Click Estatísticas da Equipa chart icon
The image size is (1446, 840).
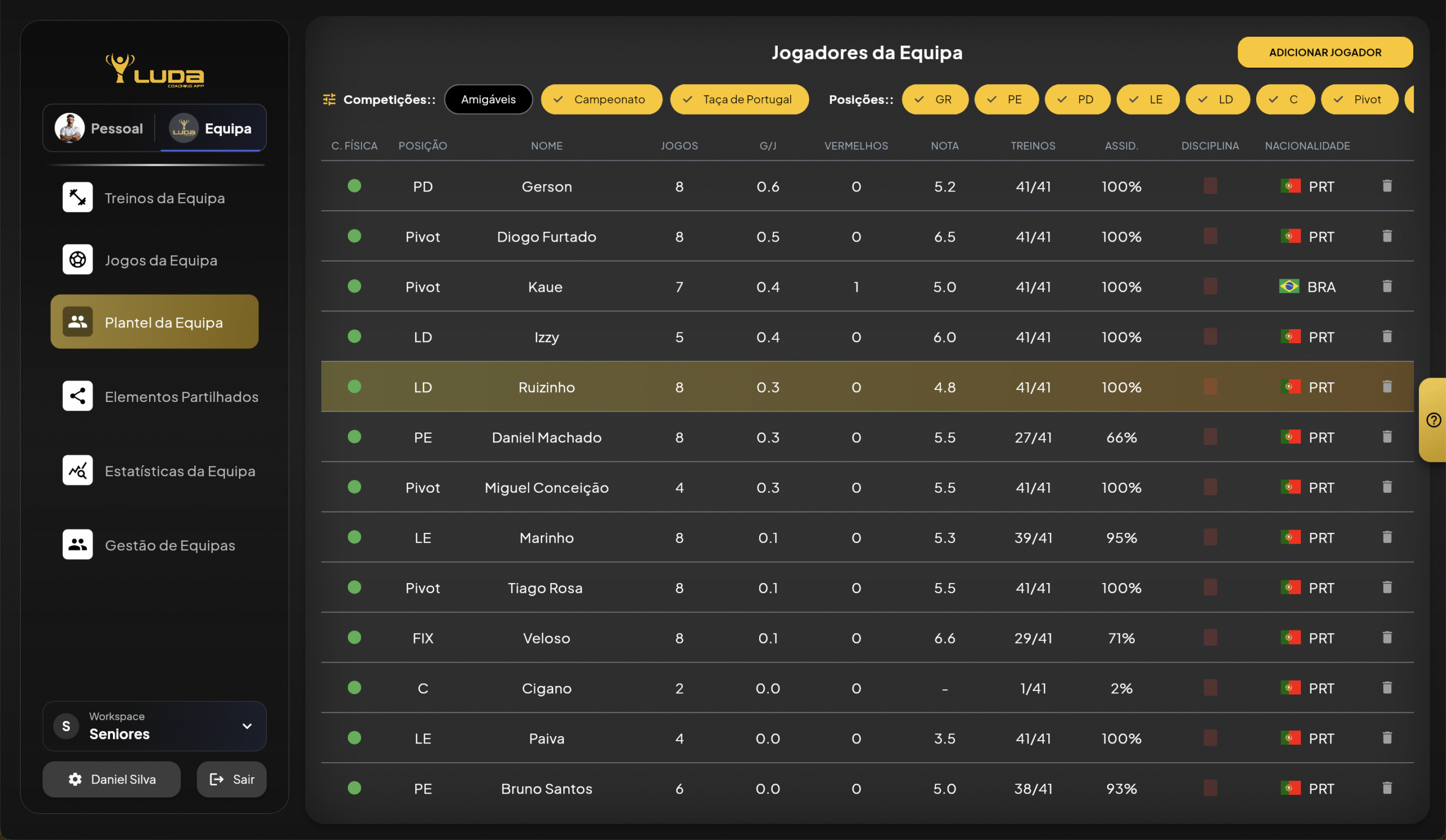pyautogui.click(x=77, y=470)
